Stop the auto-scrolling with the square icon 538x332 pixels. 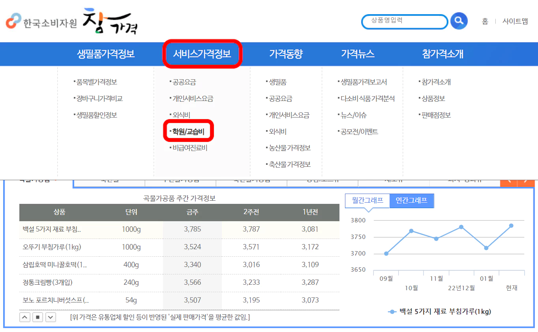37,317
